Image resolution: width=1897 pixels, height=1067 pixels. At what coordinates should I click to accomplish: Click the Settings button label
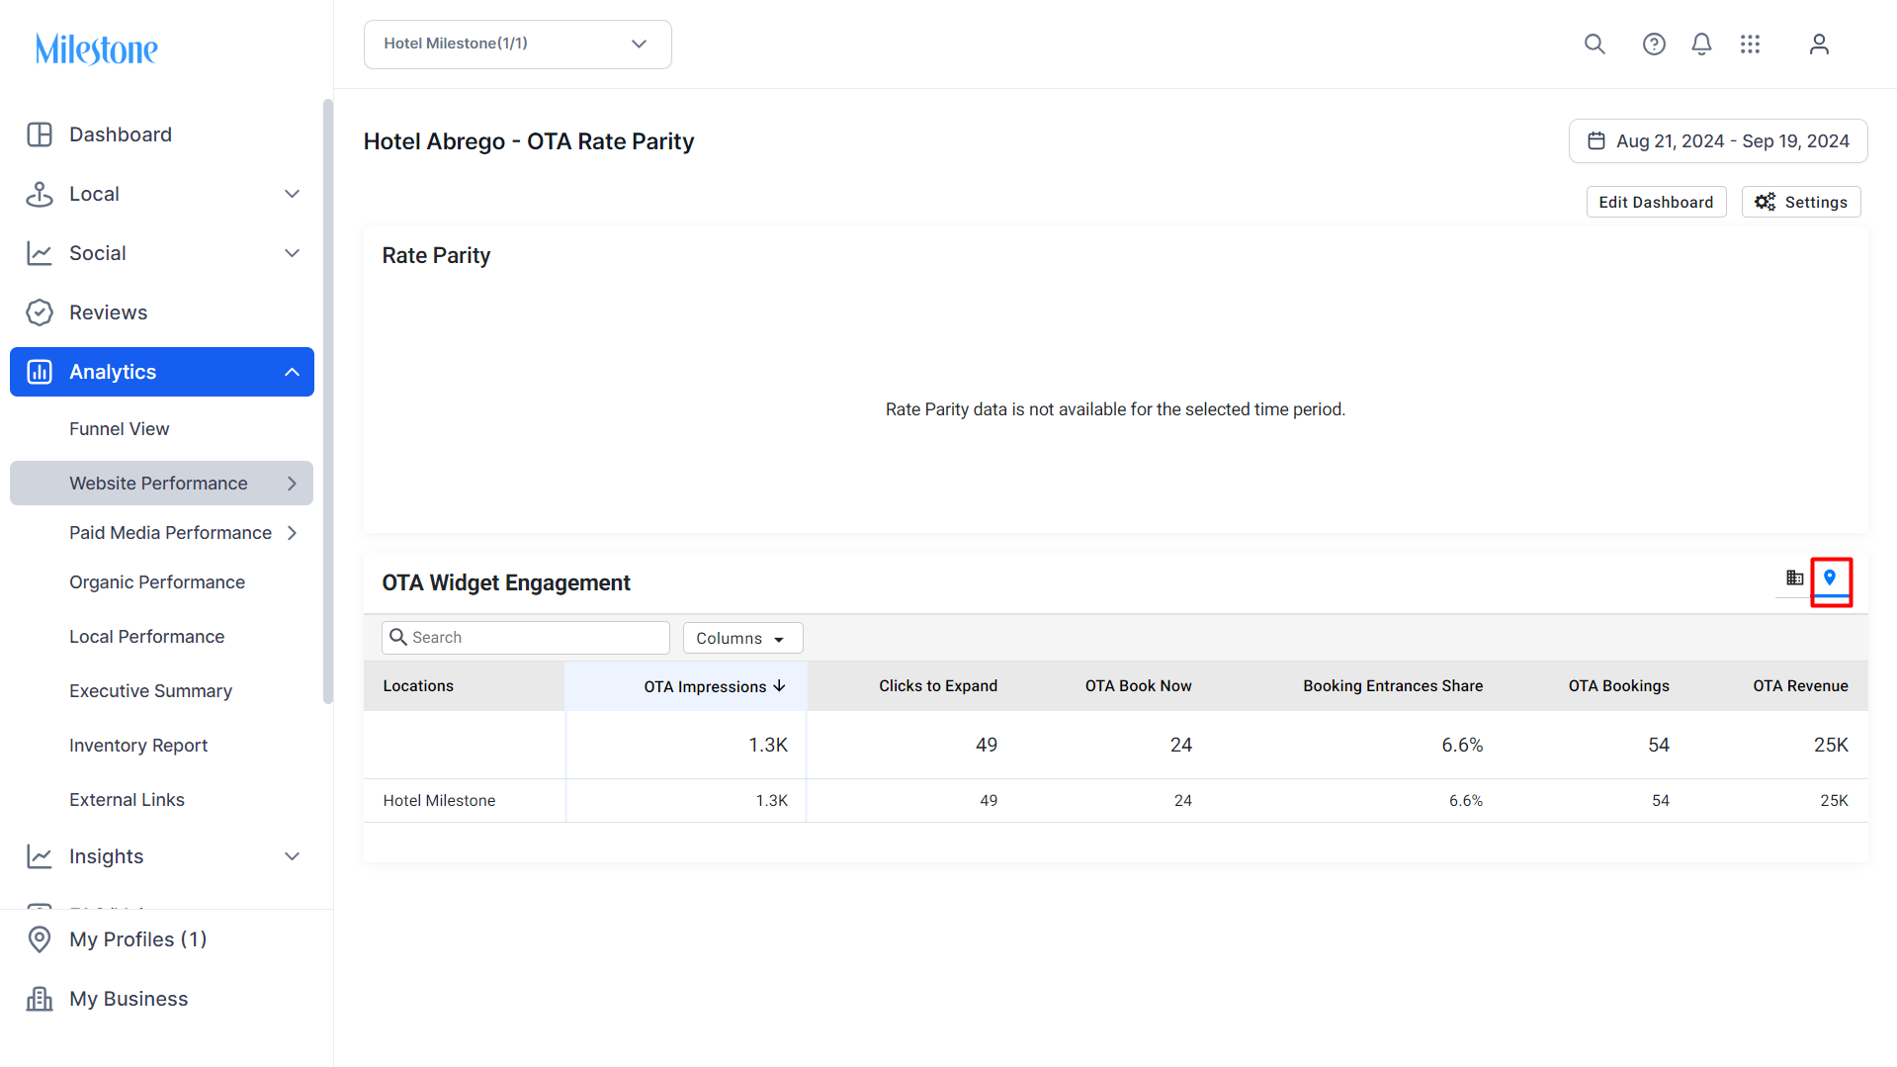(1816, 202)
